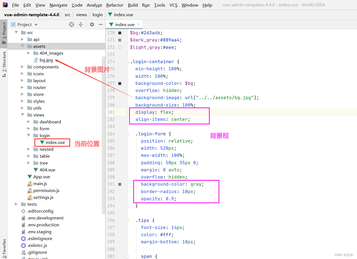Open the Tools menu
Viewport: 357px width, 259px height.
tap(159, 5)
